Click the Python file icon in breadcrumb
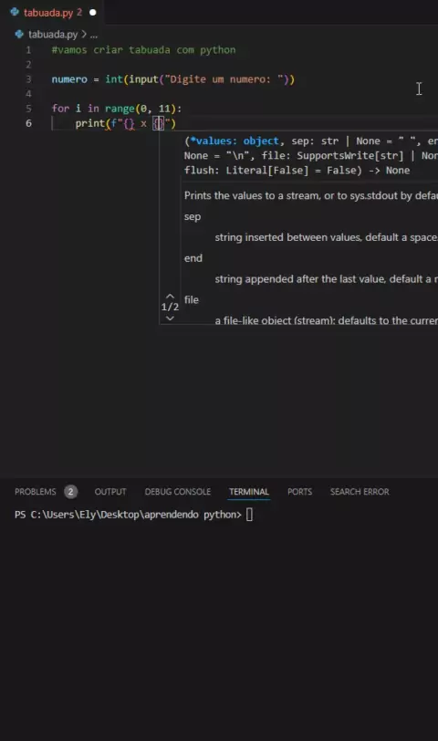Screen dimensions: 438x741 pos(19,34)
